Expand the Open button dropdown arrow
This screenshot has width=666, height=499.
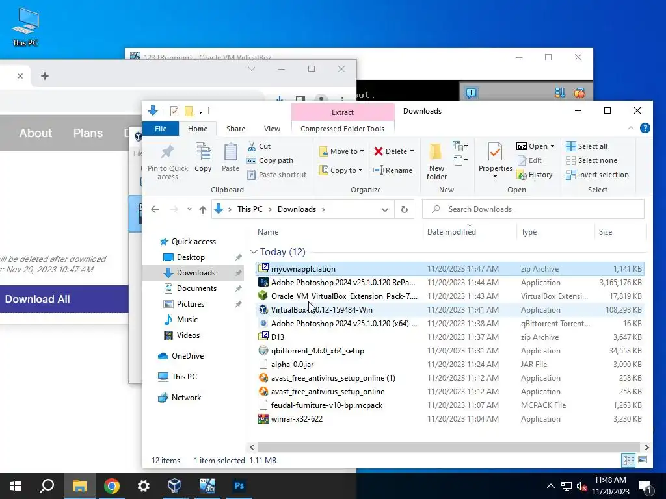[552, 146]
